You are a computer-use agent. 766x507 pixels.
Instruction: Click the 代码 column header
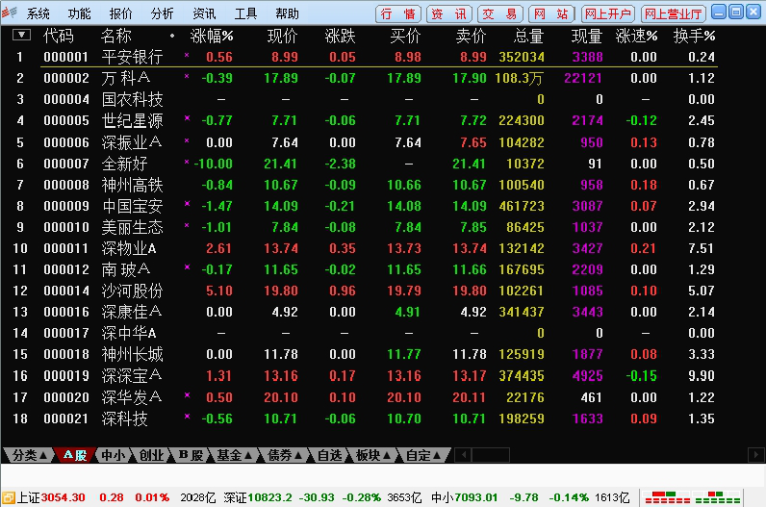pos(59,36)
